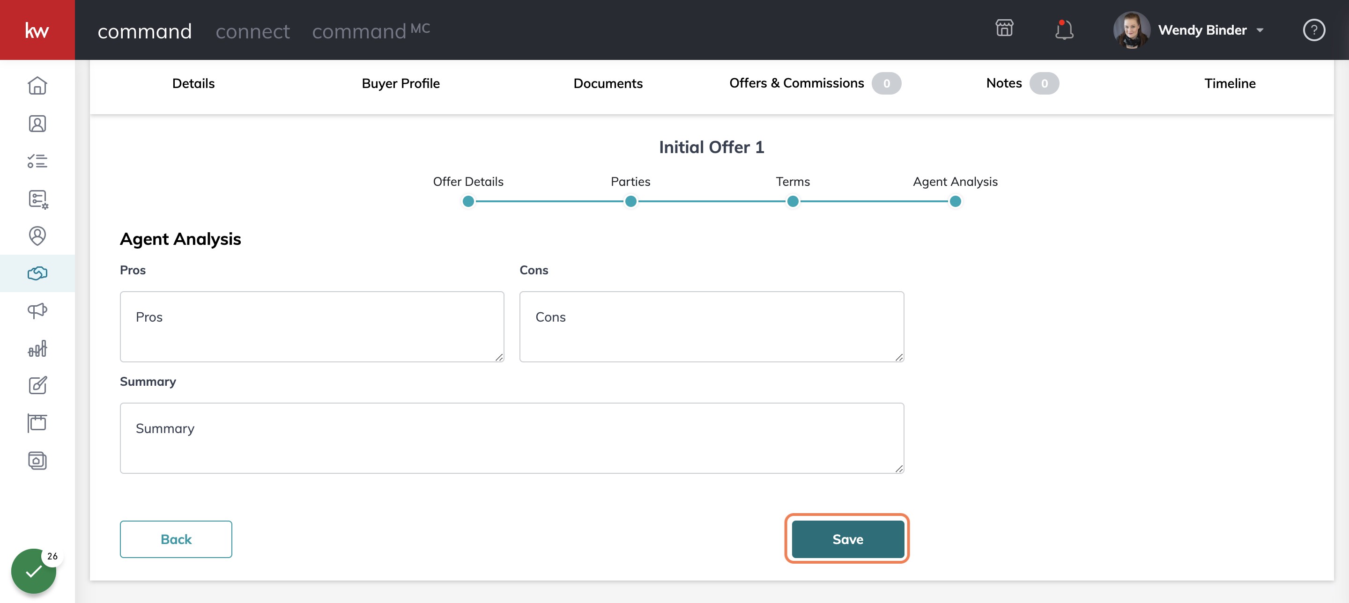Open the Home icon in sidebar
Viewport: 1349px width, 603px height.
point(37,85)
